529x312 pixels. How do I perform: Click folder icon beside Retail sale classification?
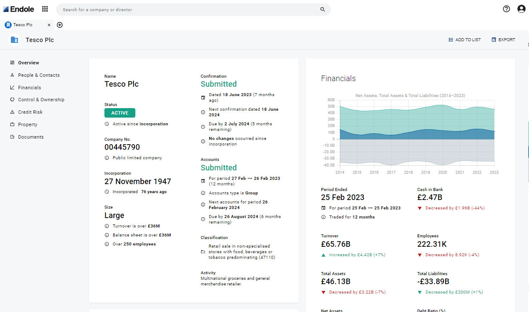point(203,252)
